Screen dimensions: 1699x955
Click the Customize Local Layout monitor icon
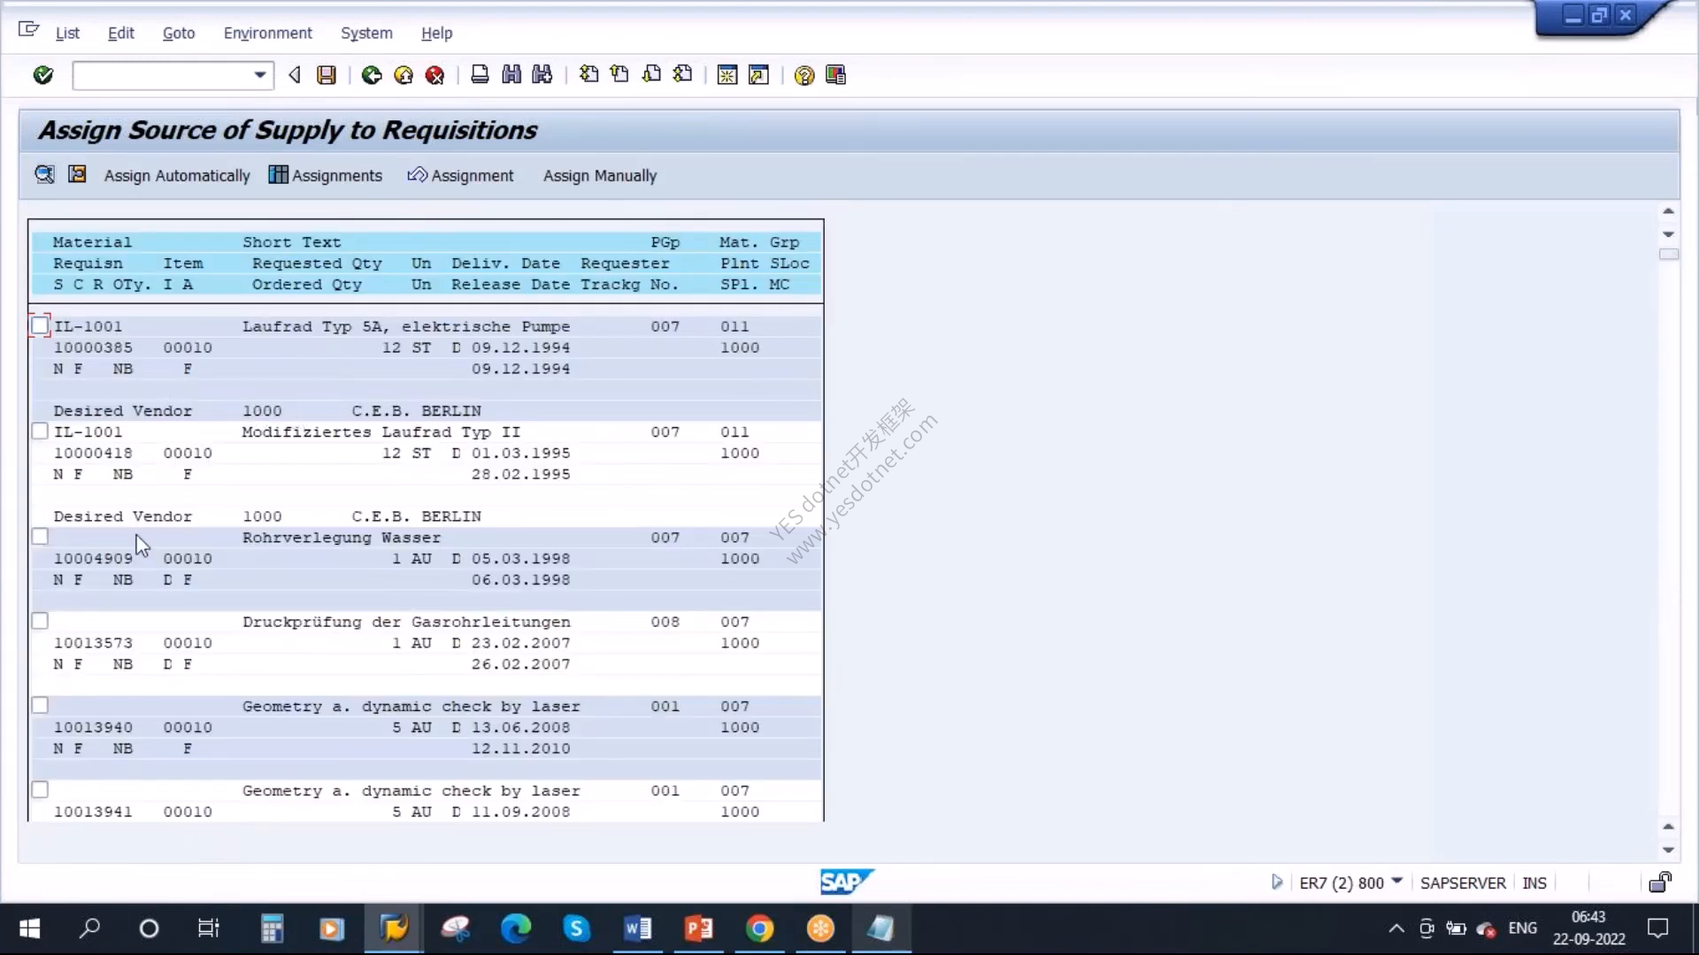click(835, 75)
